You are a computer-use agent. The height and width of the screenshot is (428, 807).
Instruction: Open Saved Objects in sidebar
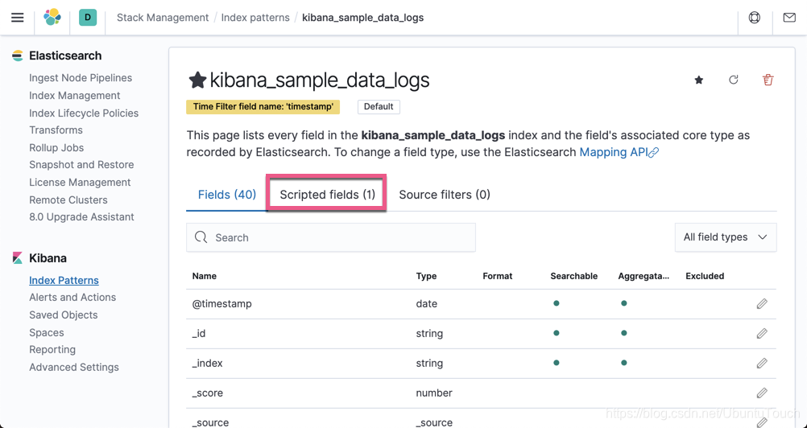point(64,315)
